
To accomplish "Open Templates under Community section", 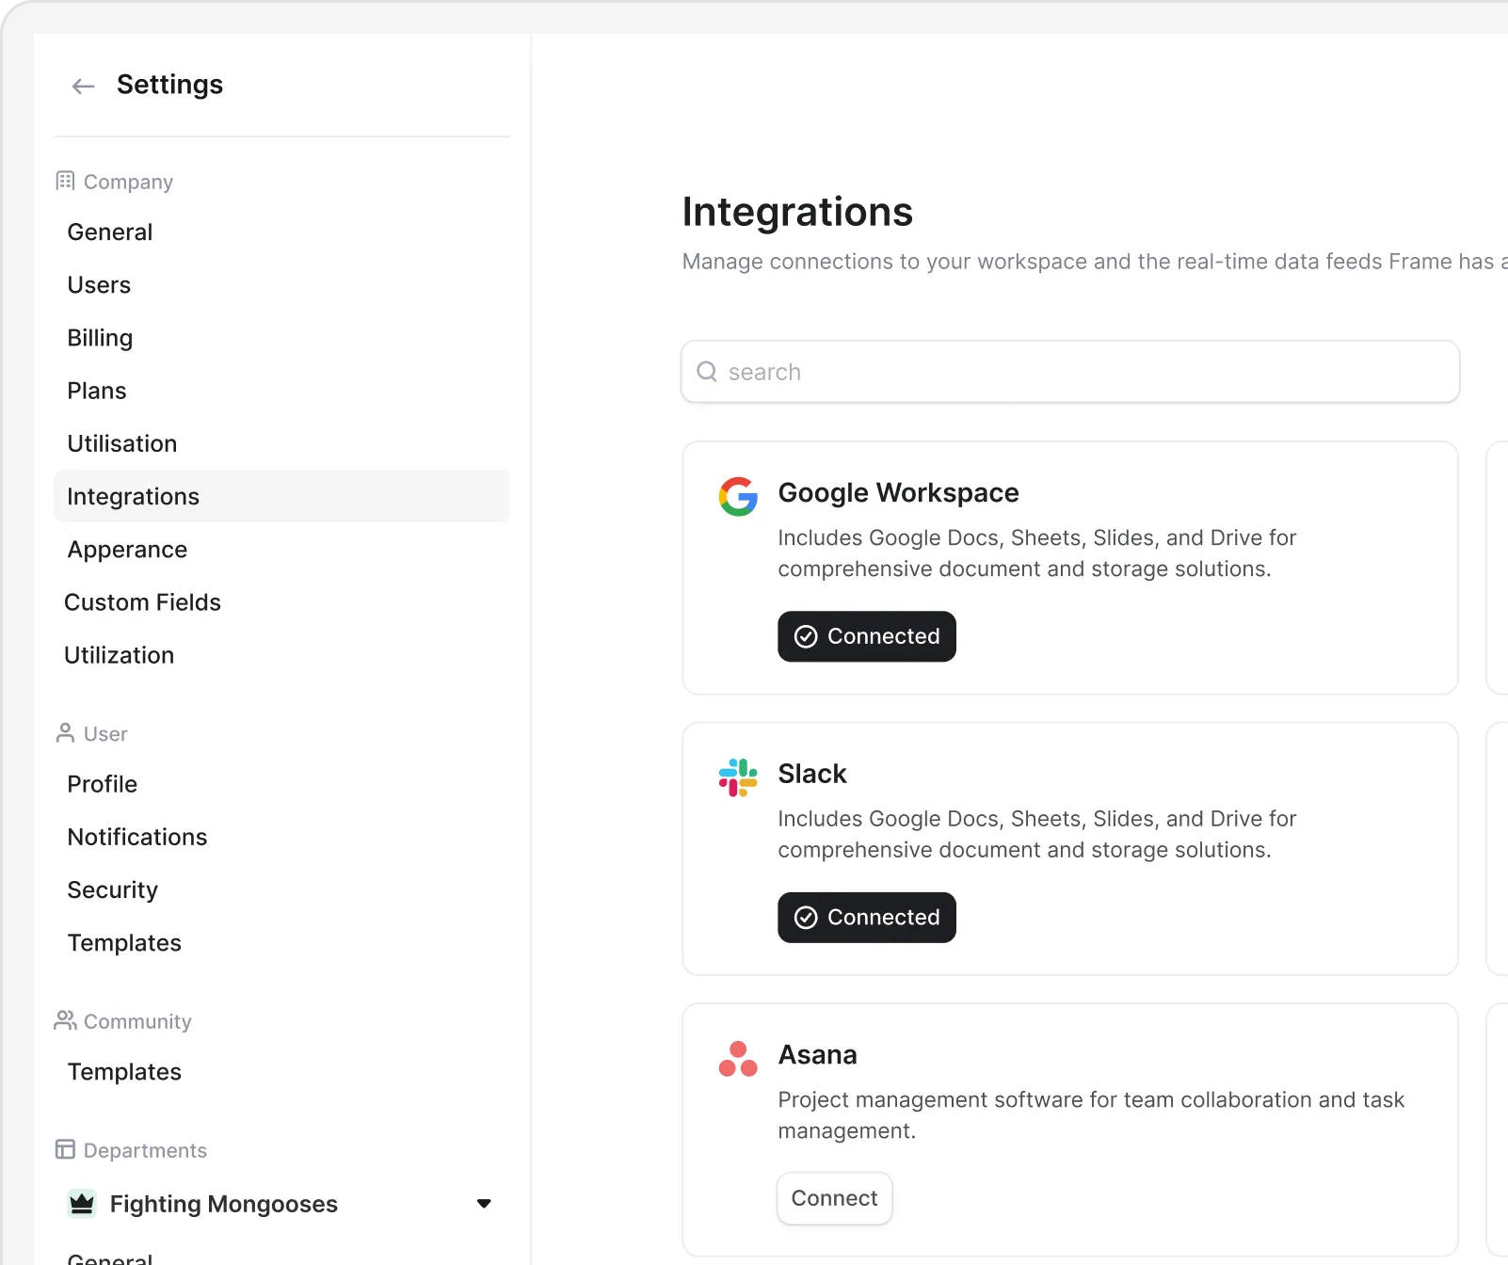I will 124,1072.
